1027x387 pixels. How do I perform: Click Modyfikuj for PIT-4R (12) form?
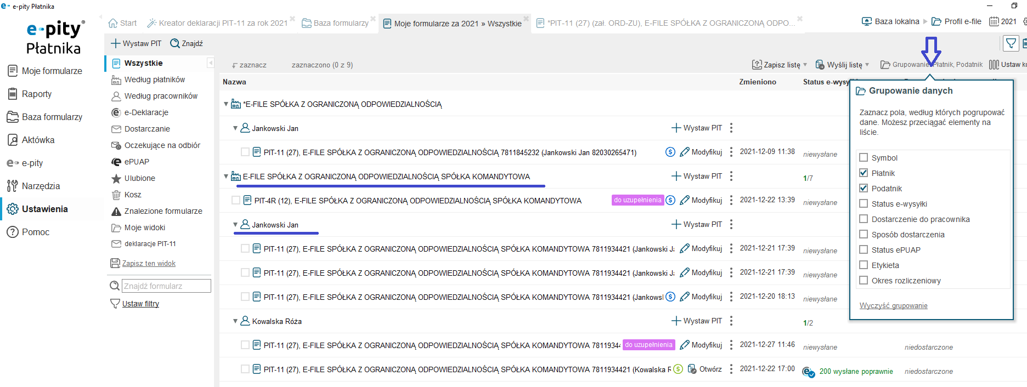click(x=701, y=200)
